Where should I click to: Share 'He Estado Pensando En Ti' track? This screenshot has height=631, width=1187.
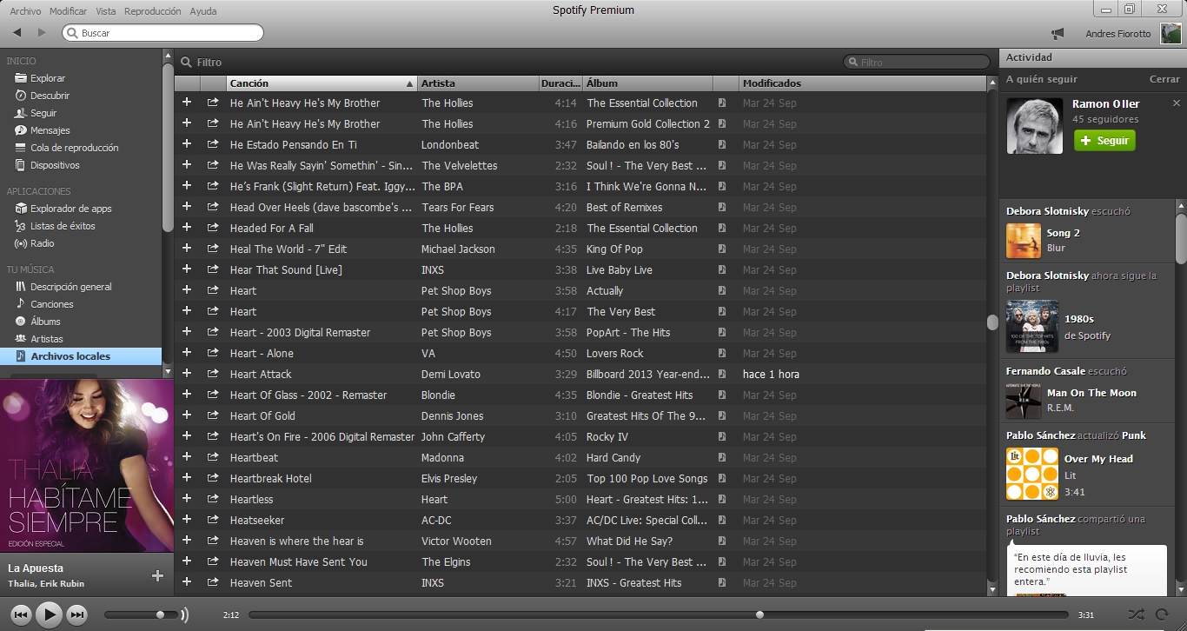pyautogui.click(x=213, y=144)
